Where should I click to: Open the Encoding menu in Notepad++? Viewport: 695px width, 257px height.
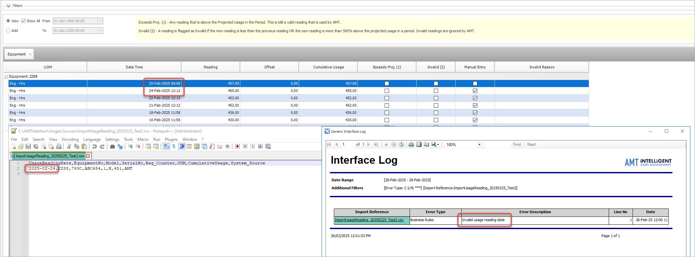[x=70, y=139]
